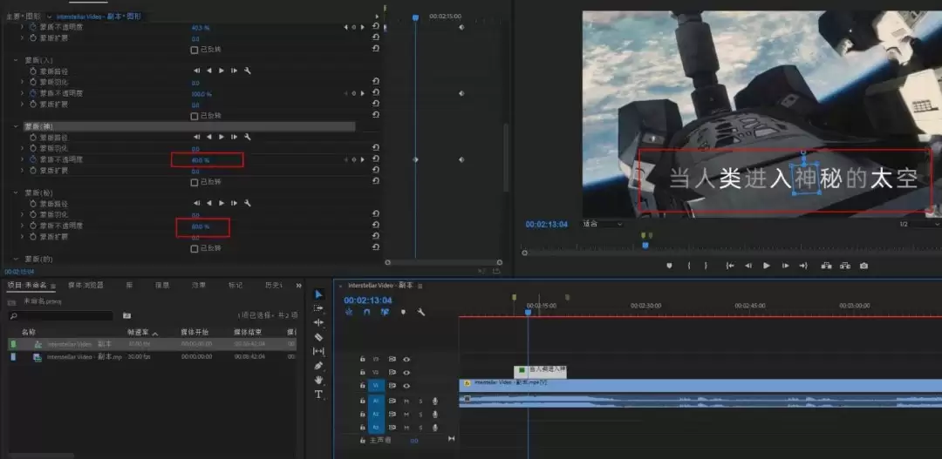Add marker in timeline header
The image size is (942, 459).
pos(403,312)
